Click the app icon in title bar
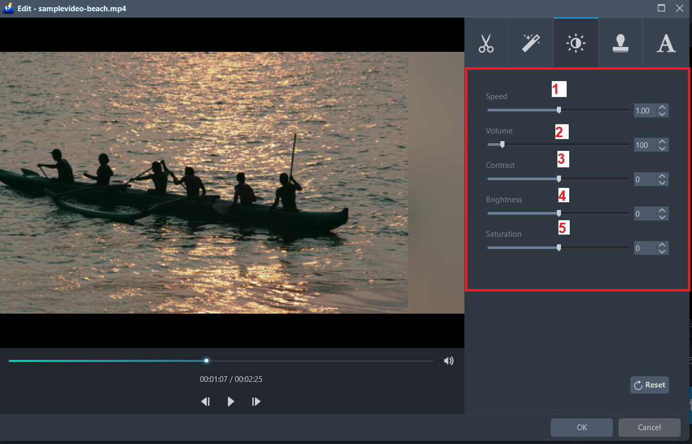692x444 pixels. (x=8, y=8)
